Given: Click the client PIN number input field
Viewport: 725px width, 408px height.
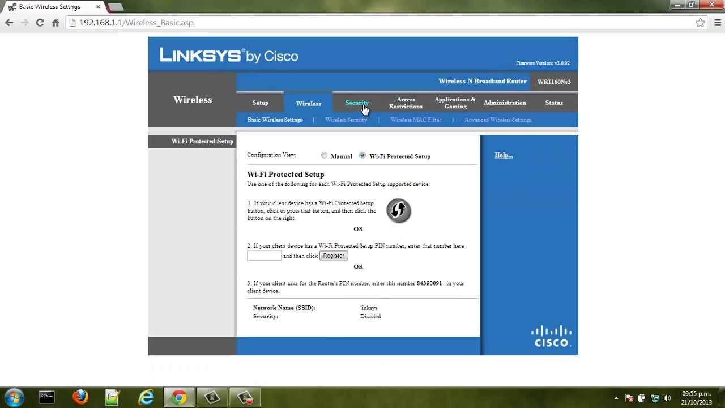Looking at the screenshot, I should (x=264, y=256).
